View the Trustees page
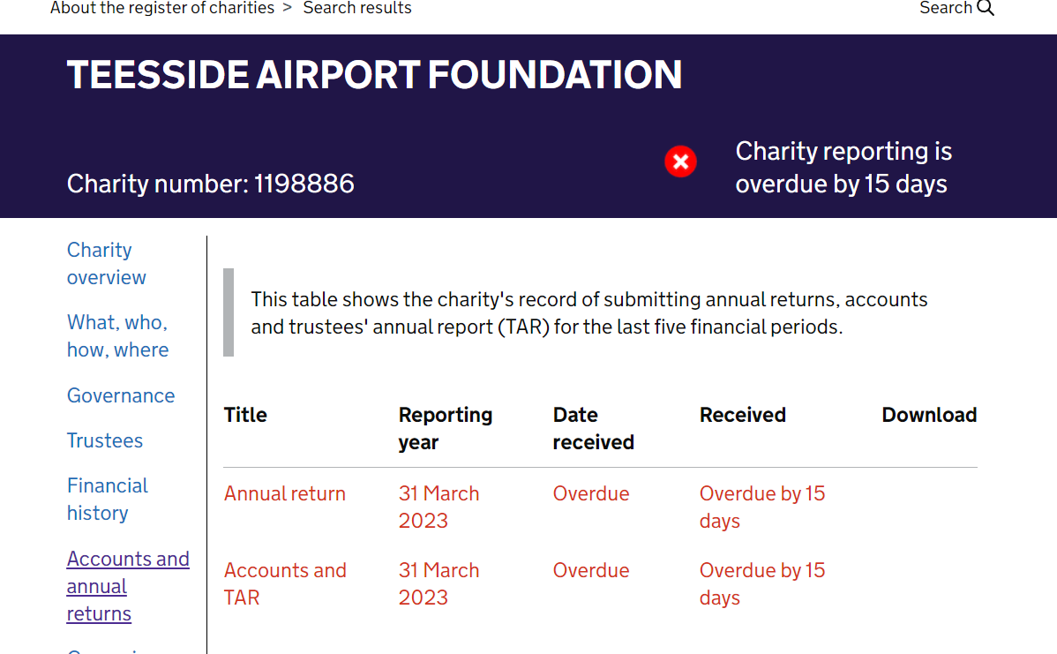 pyautogui.click(x=105, y=440)
